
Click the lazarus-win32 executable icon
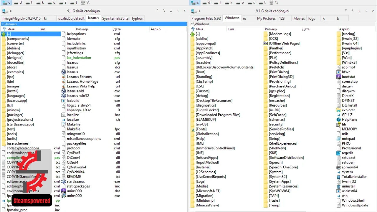[x=64, y=96]
